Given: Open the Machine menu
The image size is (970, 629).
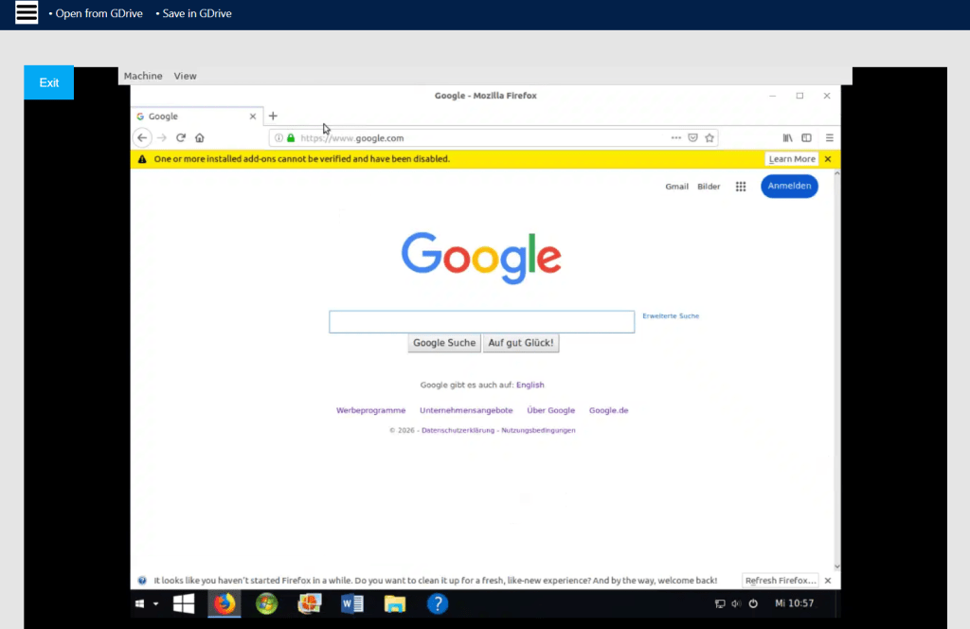Looking at the screenshot, I should coord(143,76).
